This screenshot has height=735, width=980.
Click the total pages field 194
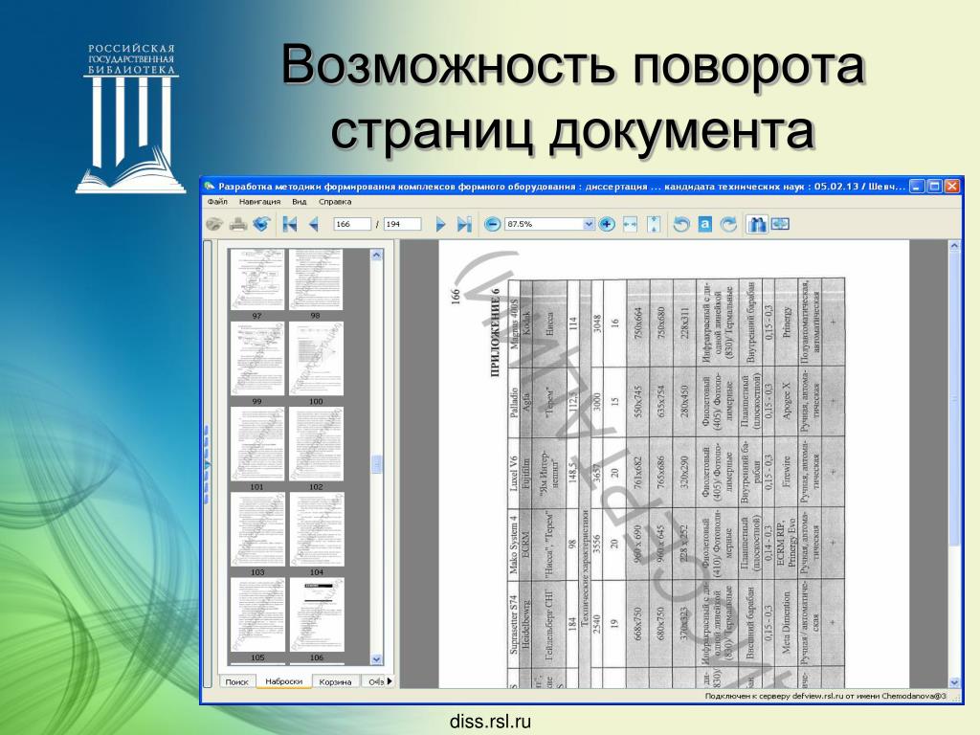click(x=402, y=224)
